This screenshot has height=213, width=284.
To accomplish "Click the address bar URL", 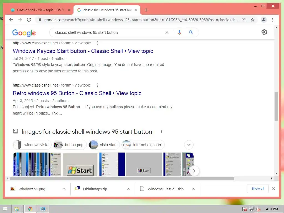I will pos(141,20).
